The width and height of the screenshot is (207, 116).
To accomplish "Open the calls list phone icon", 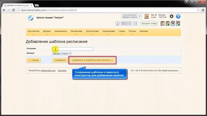I will (173, 24).
